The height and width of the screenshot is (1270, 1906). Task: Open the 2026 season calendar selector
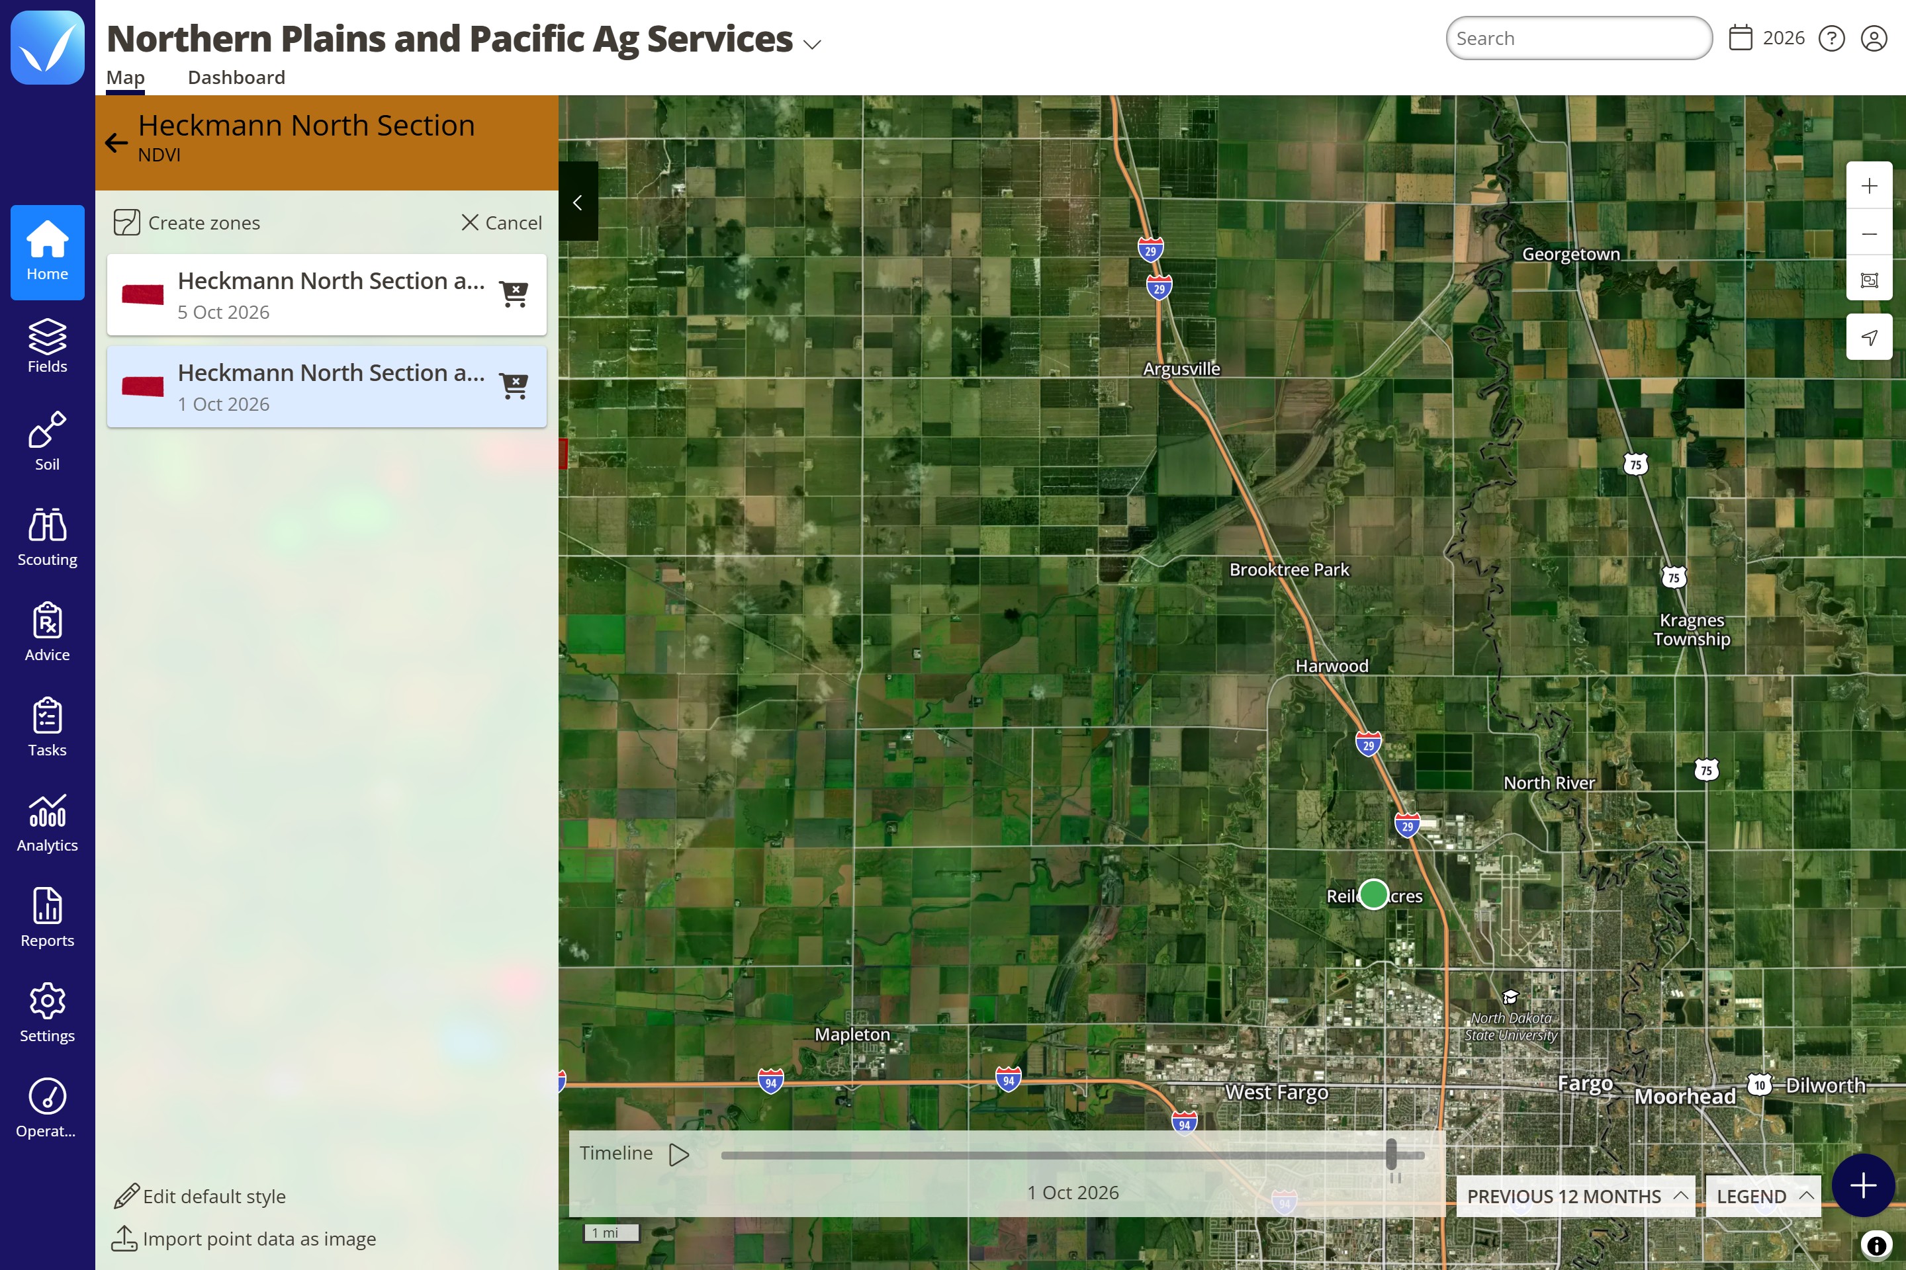[x=1766, y=38]
